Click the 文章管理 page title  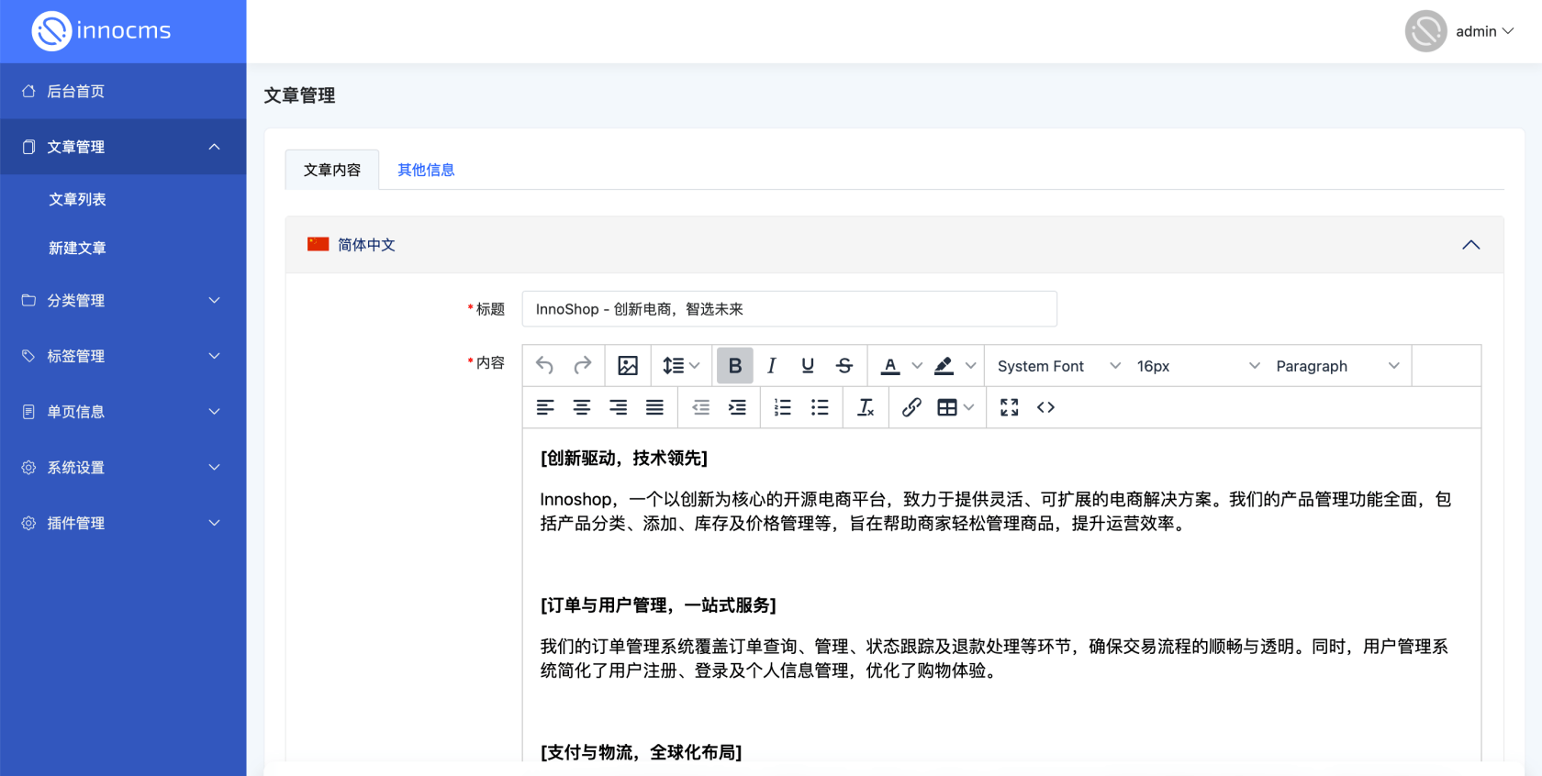[x=299, y=95]
